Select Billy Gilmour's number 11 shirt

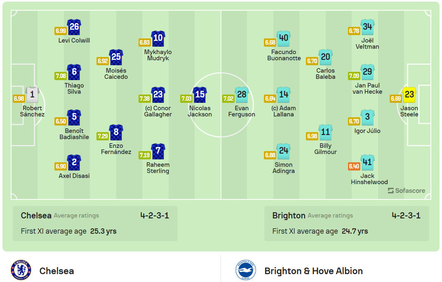click(325, 132)
